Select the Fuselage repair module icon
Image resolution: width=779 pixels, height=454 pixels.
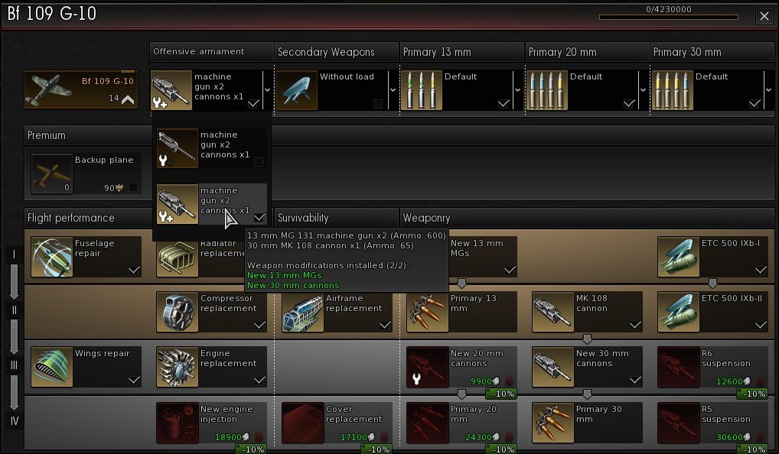point(52,257)
